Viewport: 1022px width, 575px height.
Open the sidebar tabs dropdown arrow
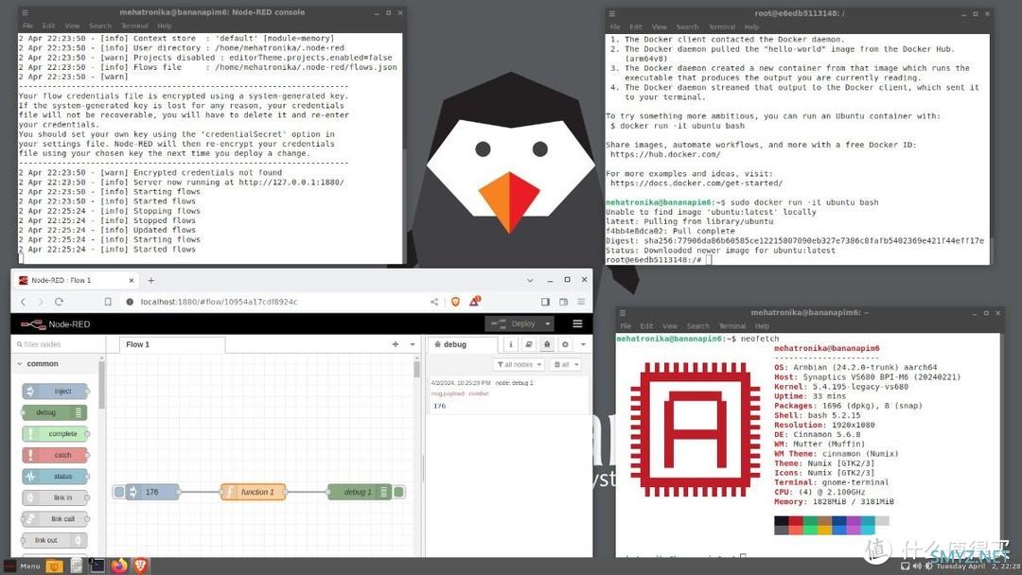tap(583, 344)
